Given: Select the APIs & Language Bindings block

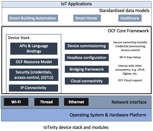Looking at the screenshot, I should click(34, 49).
